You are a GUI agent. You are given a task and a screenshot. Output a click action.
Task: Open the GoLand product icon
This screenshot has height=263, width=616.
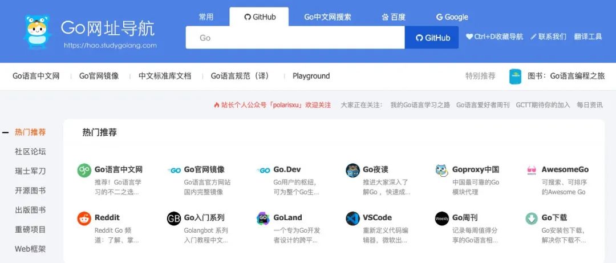pos(263,218)
